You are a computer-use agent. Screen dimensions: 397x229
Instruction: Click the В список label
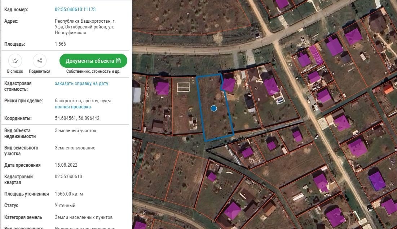pyautogui.click(x=15, y=71)
